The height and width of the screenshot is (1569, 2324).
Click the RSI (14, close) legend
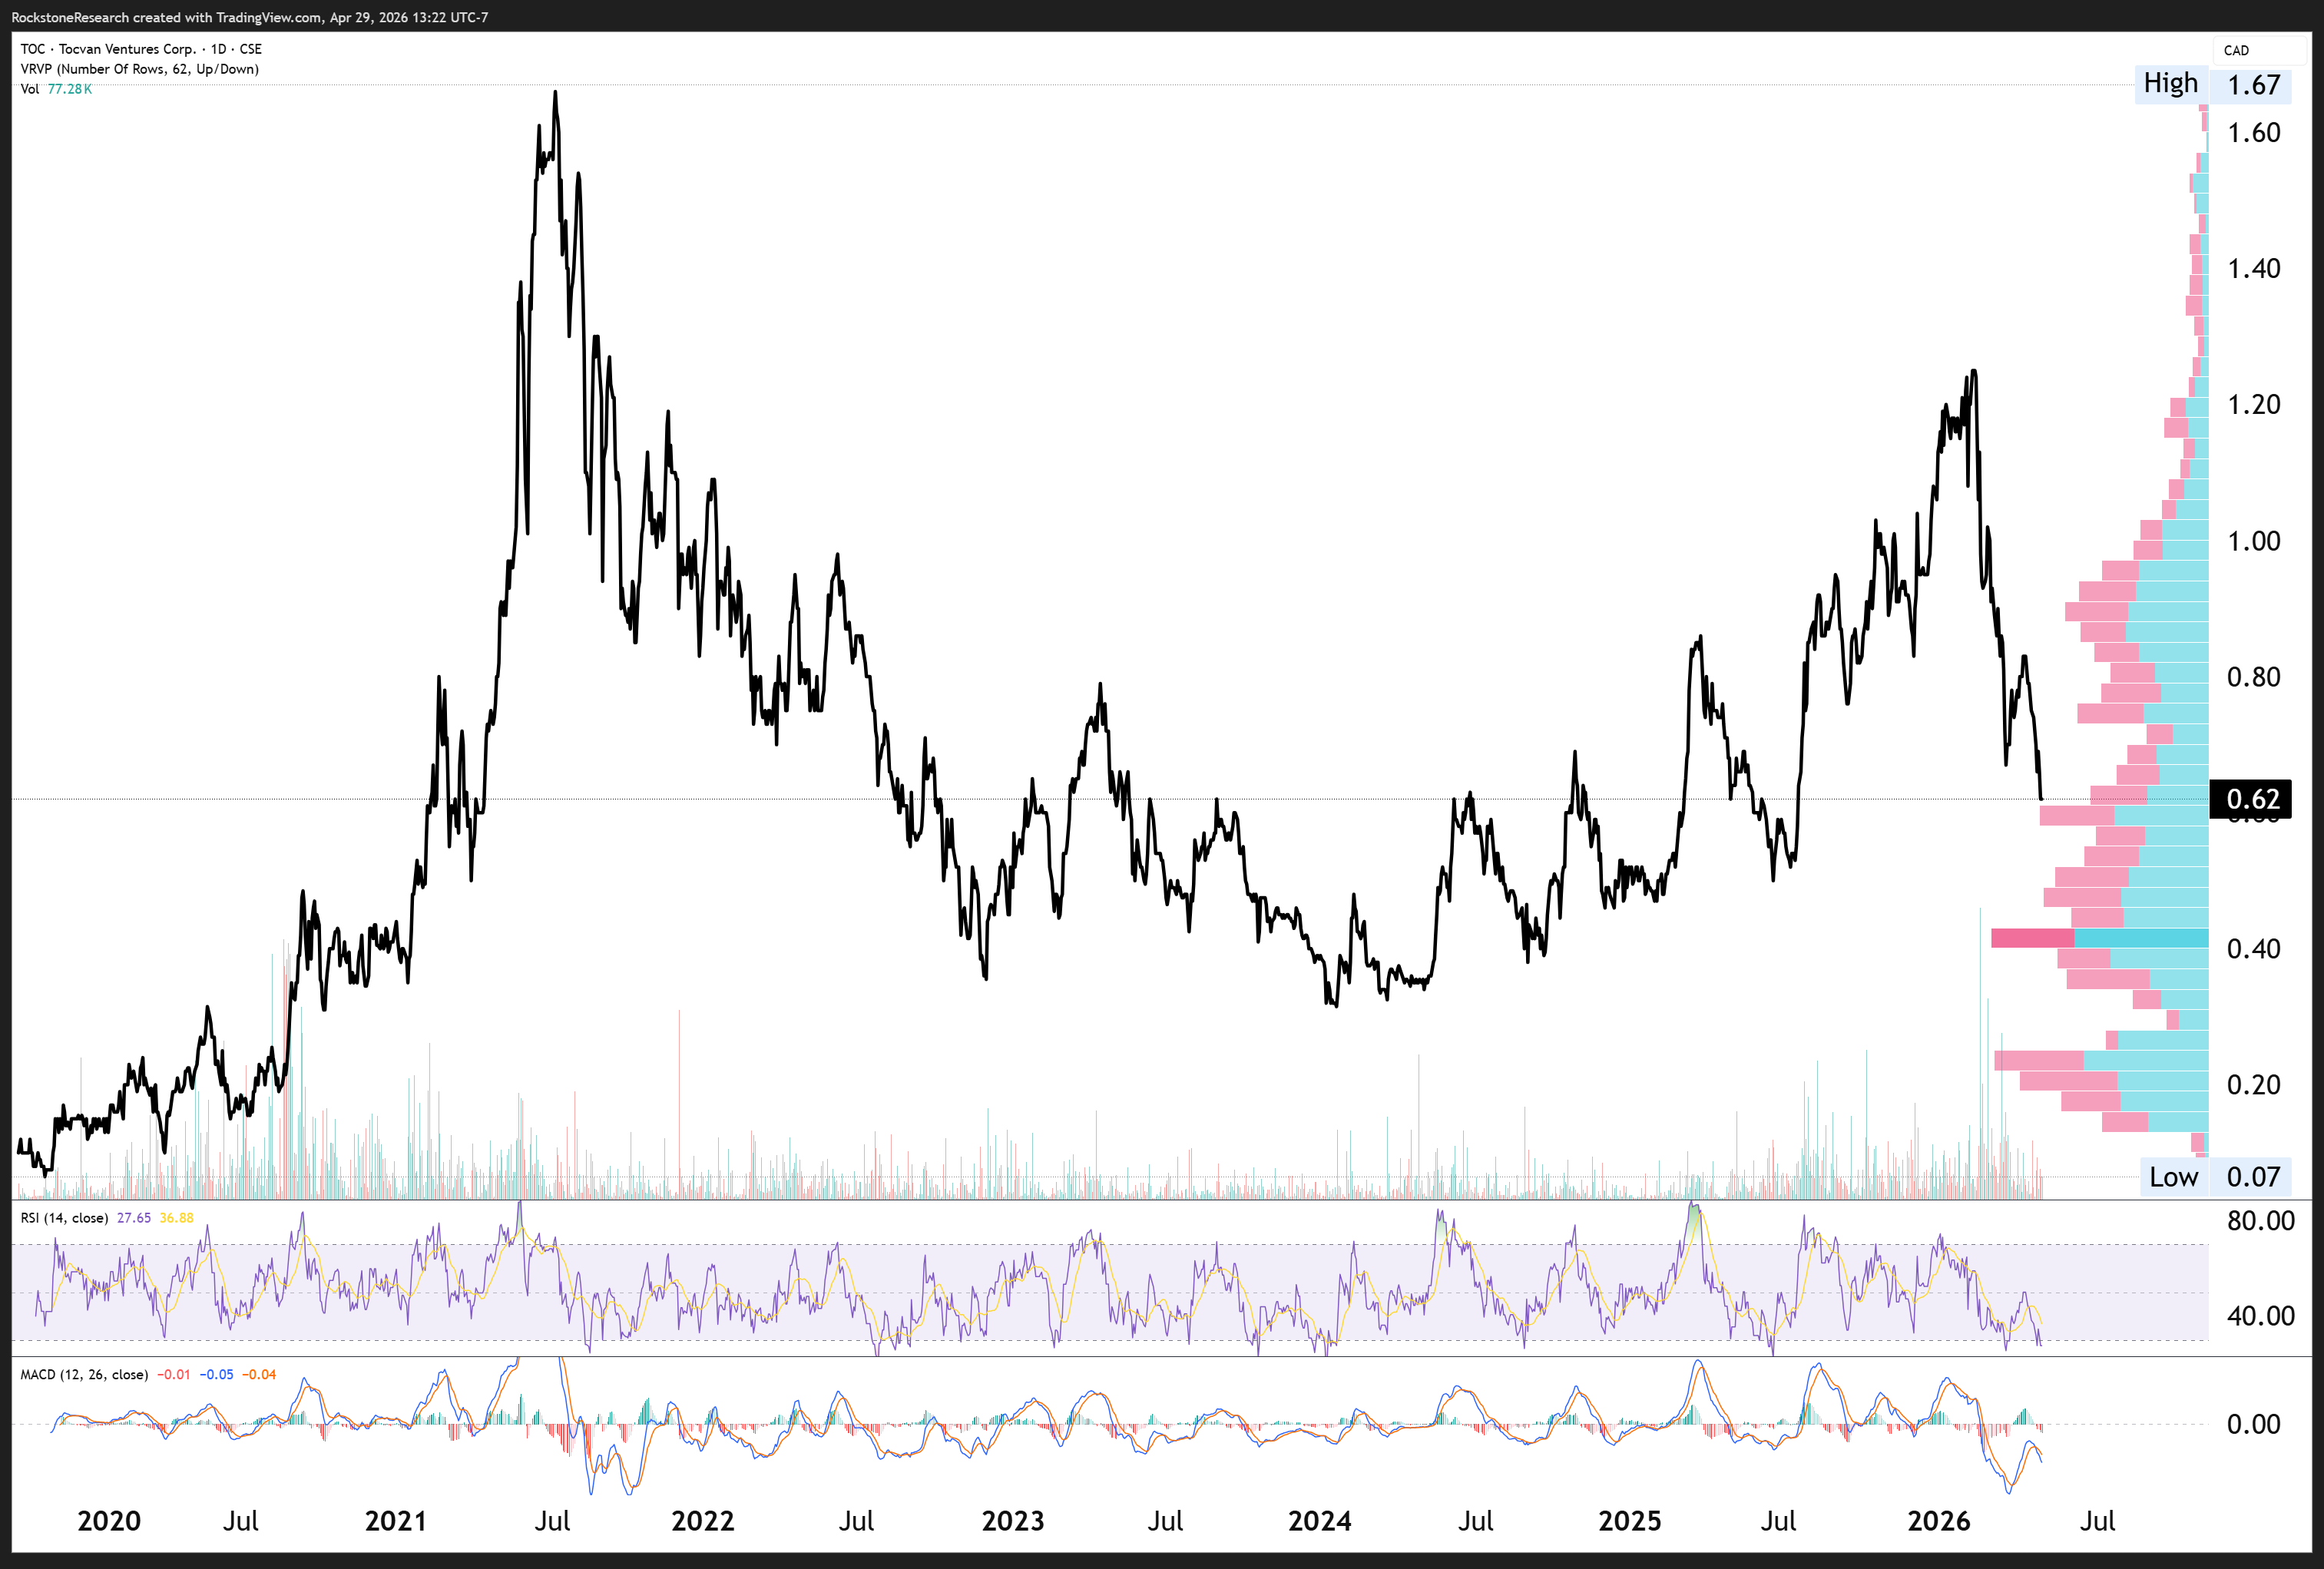pyautogui.click(x=64, y=1218)
